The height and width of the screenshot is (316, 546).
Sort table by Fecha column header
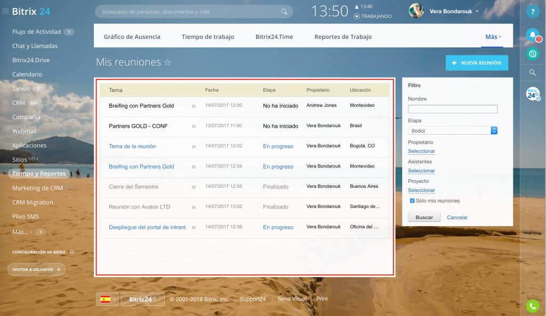(211, 90)
